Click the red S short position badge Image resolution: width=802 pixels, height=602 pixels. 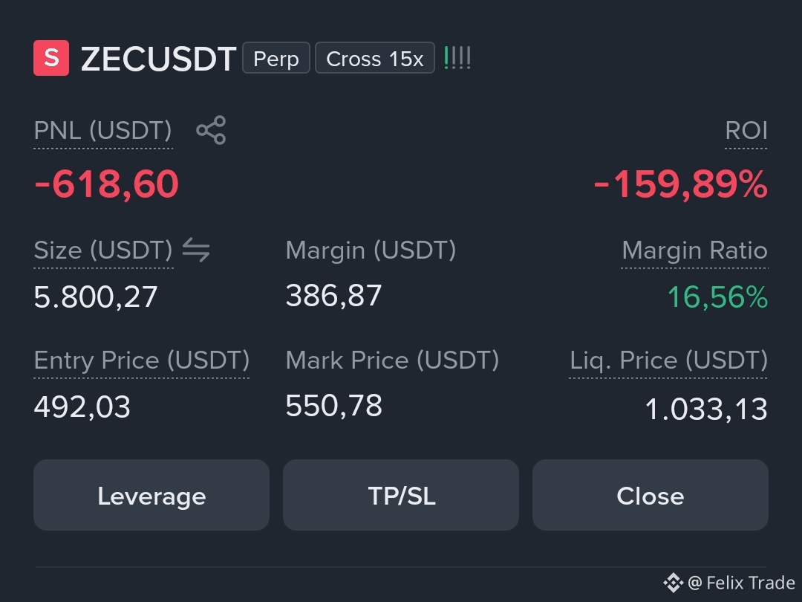tap(51, 58)
